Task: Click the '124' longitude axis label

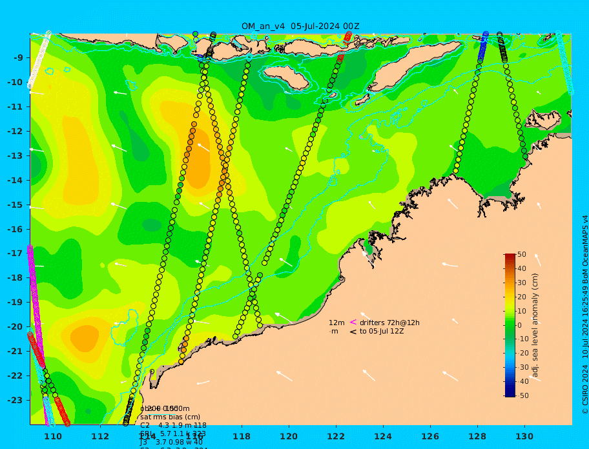Action: tap(383, 436)
